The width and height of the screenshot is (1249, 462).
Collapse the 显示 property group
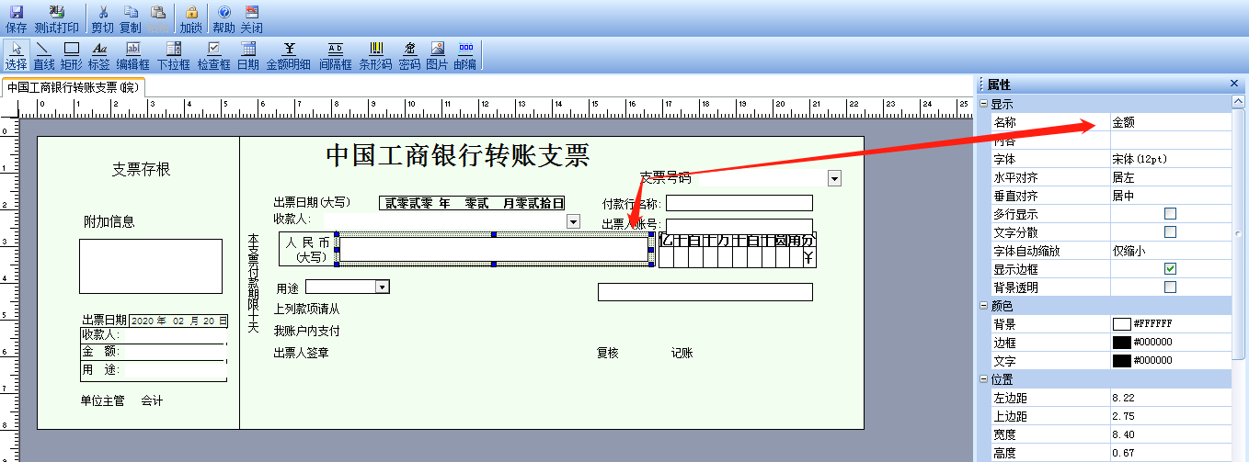(984, 104)
